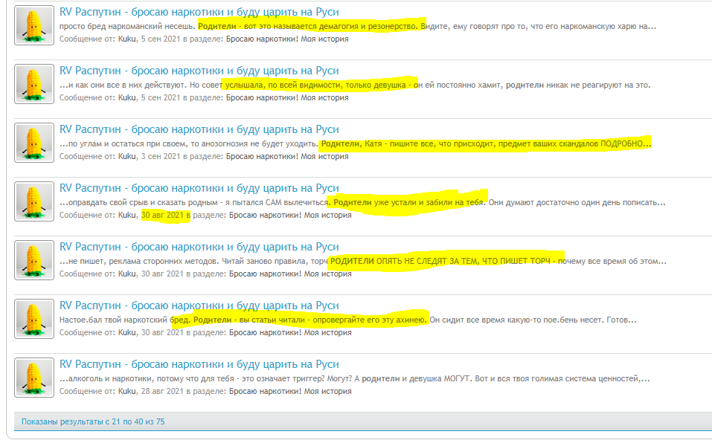This screenshot has height=443, width=712.
Task: Click thread title above 'и как они все' snippet
Action: [x=199, y=71]
